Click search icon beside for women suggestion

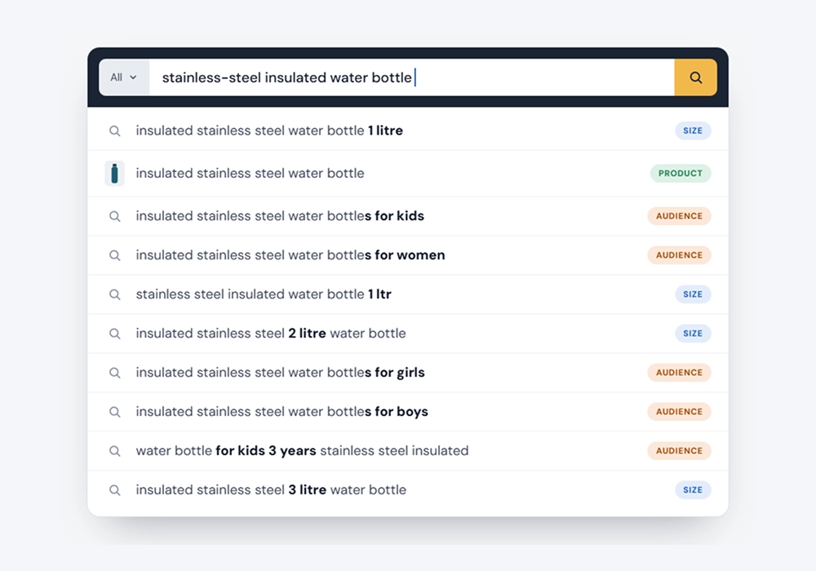click(114, 255)
